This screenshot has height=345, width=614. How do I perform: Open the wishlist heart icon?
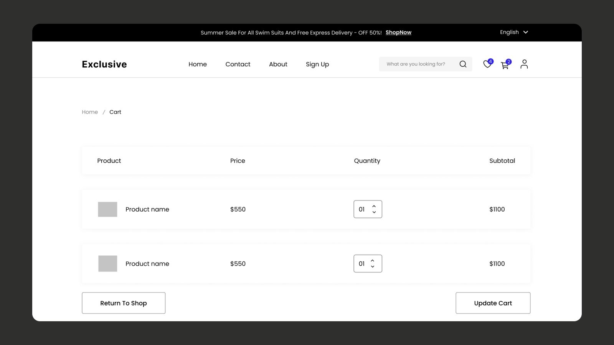487,64
